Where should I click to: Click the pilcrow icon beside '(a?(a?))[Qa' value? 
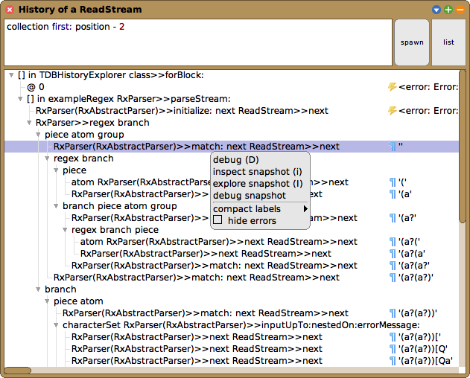pyautogui.click(x=392, y=361)
